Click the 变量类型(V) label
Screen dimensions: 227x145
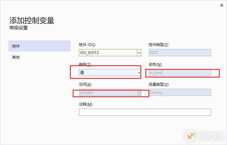[x=158, y=84]
